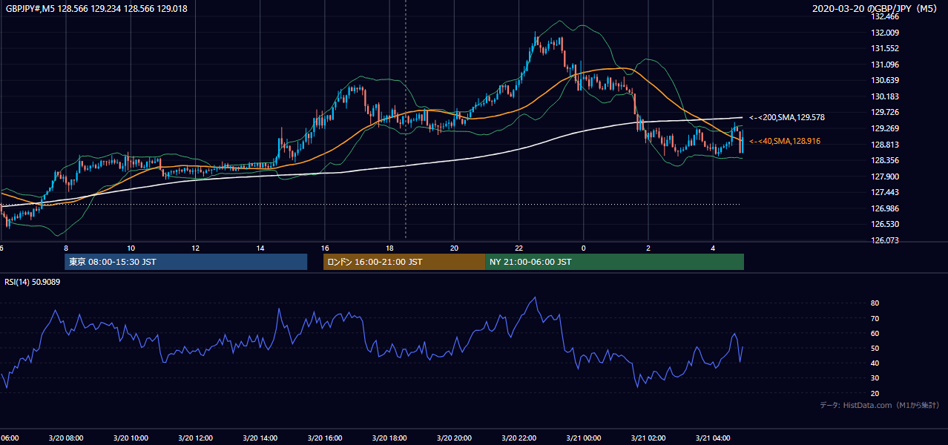Click hour tick 12 under price chart
The width and height of the screenshot is (948, 445).
pos(195,248)
